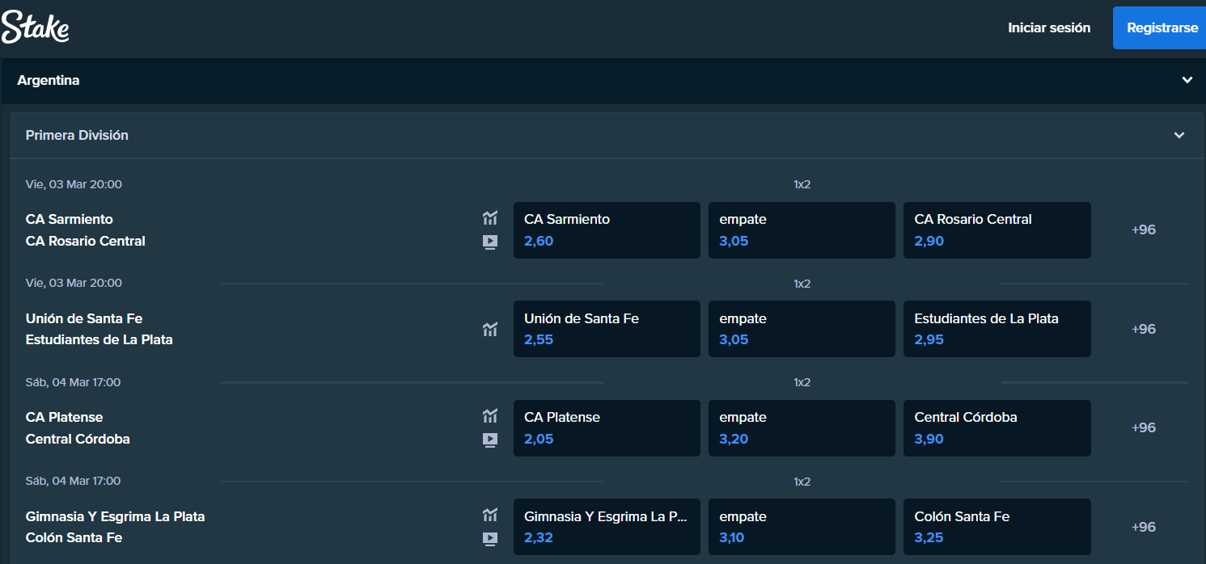
Task: Show +96 more markets for Unión de Santa Fe match
Action: 1144,329
